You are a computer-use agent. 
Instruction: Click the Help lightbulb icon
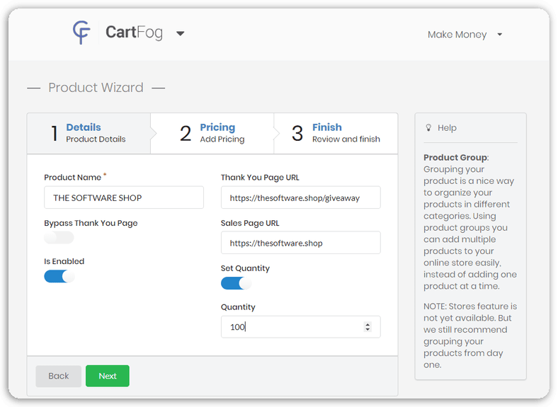click(429, 127)
